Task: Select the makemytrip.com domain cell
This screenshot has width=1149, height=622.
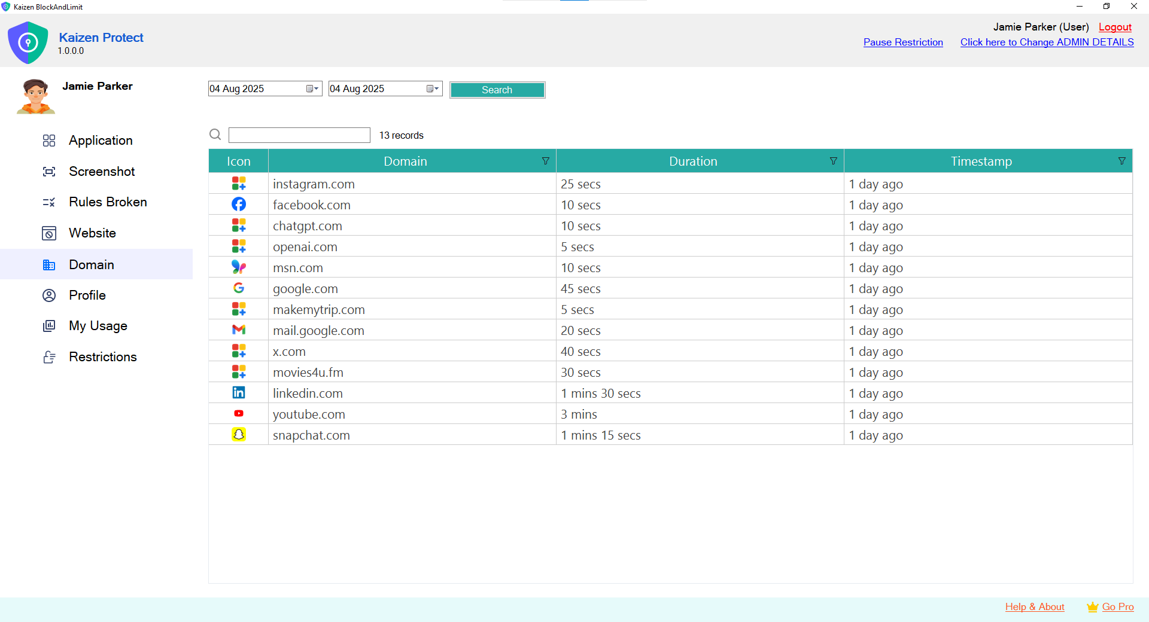Action: click(x=412, y=309)
